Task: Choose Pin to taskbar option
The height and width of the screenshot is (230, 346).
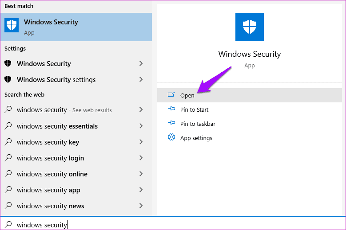Action: tap(198, 124)
